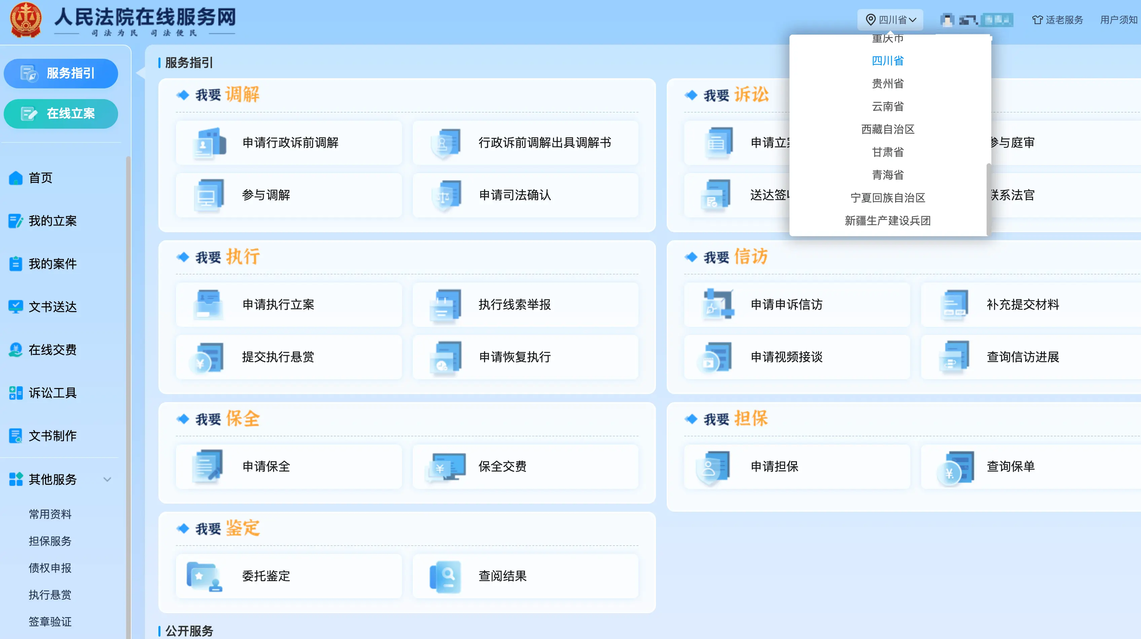Click the 查询保单 yuan icon
The width and height of the screenshot is (1141, 639).
955,468
